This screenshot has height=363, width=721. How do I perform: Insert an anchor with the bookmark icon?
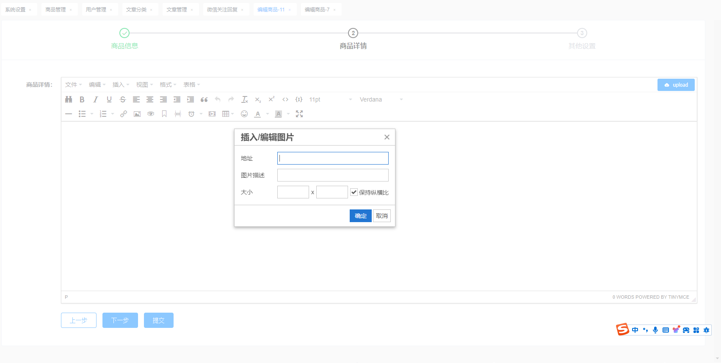[x=164, y=114]
